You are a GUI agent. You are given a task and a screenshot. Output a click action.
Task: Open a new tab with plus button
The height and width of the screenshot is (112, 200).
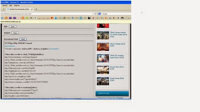[x=36, y=9]
